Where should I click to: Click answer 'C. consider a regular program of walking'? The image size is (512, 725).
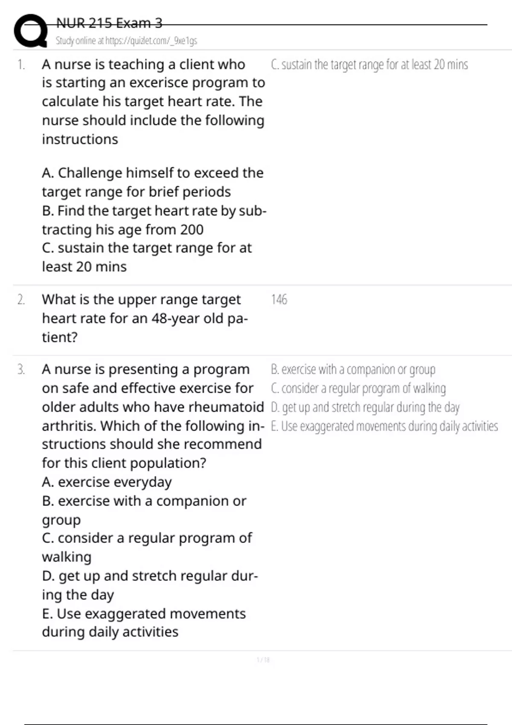[358, 389]
